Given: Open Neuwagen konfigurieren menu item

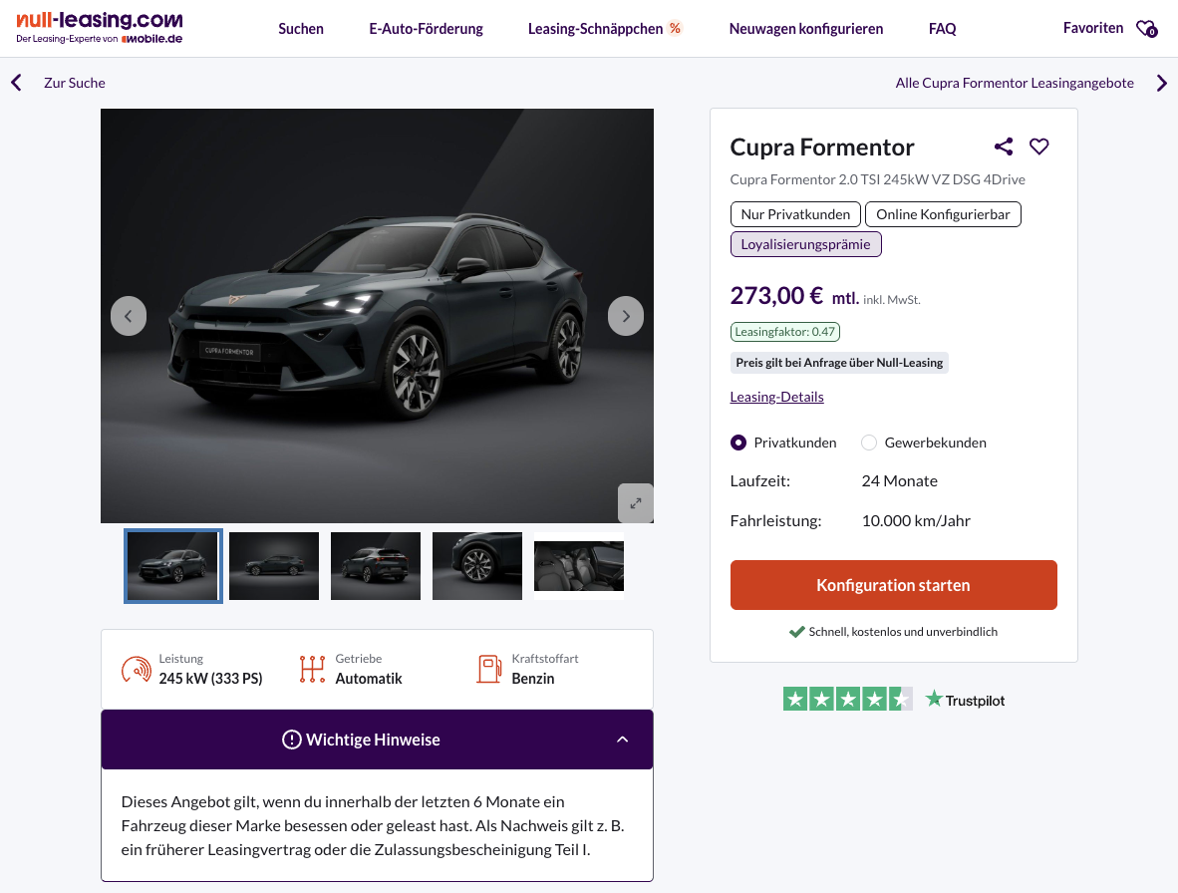Looking at the screenshot, I should [805, 29].
